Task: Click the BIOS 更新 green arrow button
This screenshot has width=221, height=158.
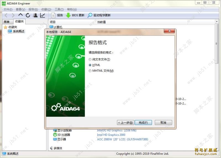Action: pos(75,15)
